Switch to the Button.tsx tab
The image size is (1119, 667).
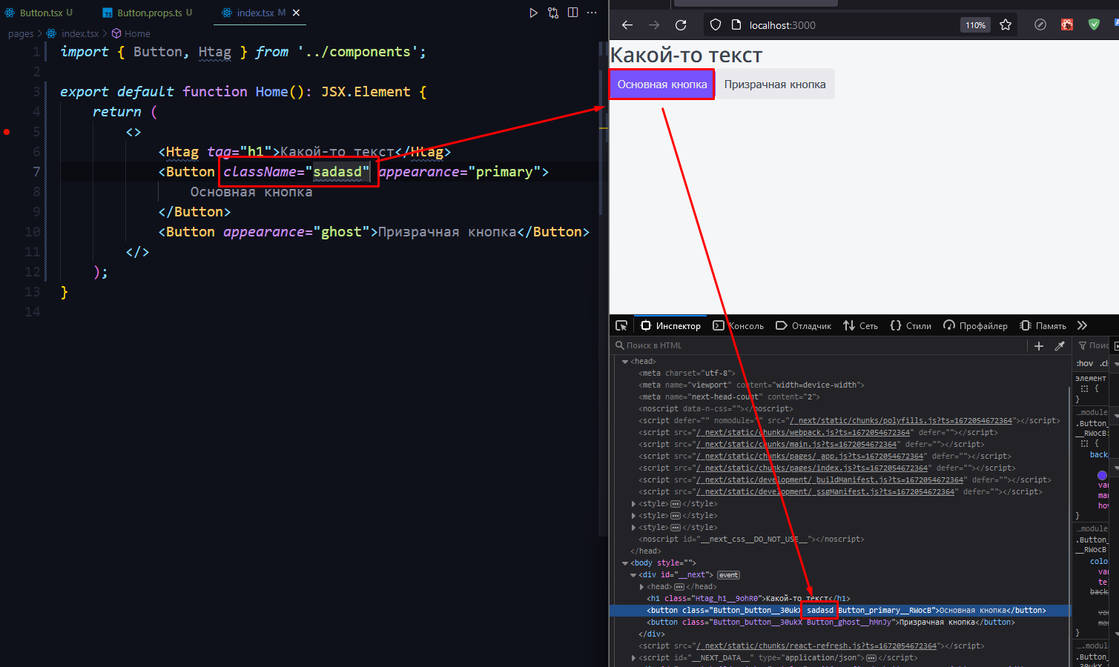point(41,13)
